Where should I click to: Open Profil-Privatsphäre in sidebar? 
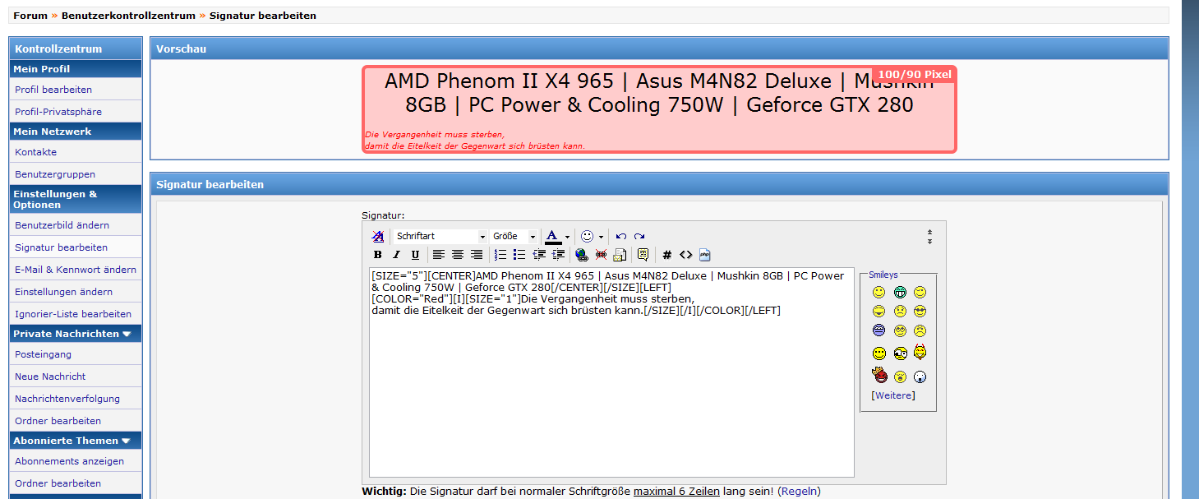point(58,112)
